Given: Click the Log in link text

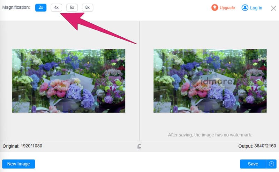Looking at the screenshot, I should tap(256, 8).
